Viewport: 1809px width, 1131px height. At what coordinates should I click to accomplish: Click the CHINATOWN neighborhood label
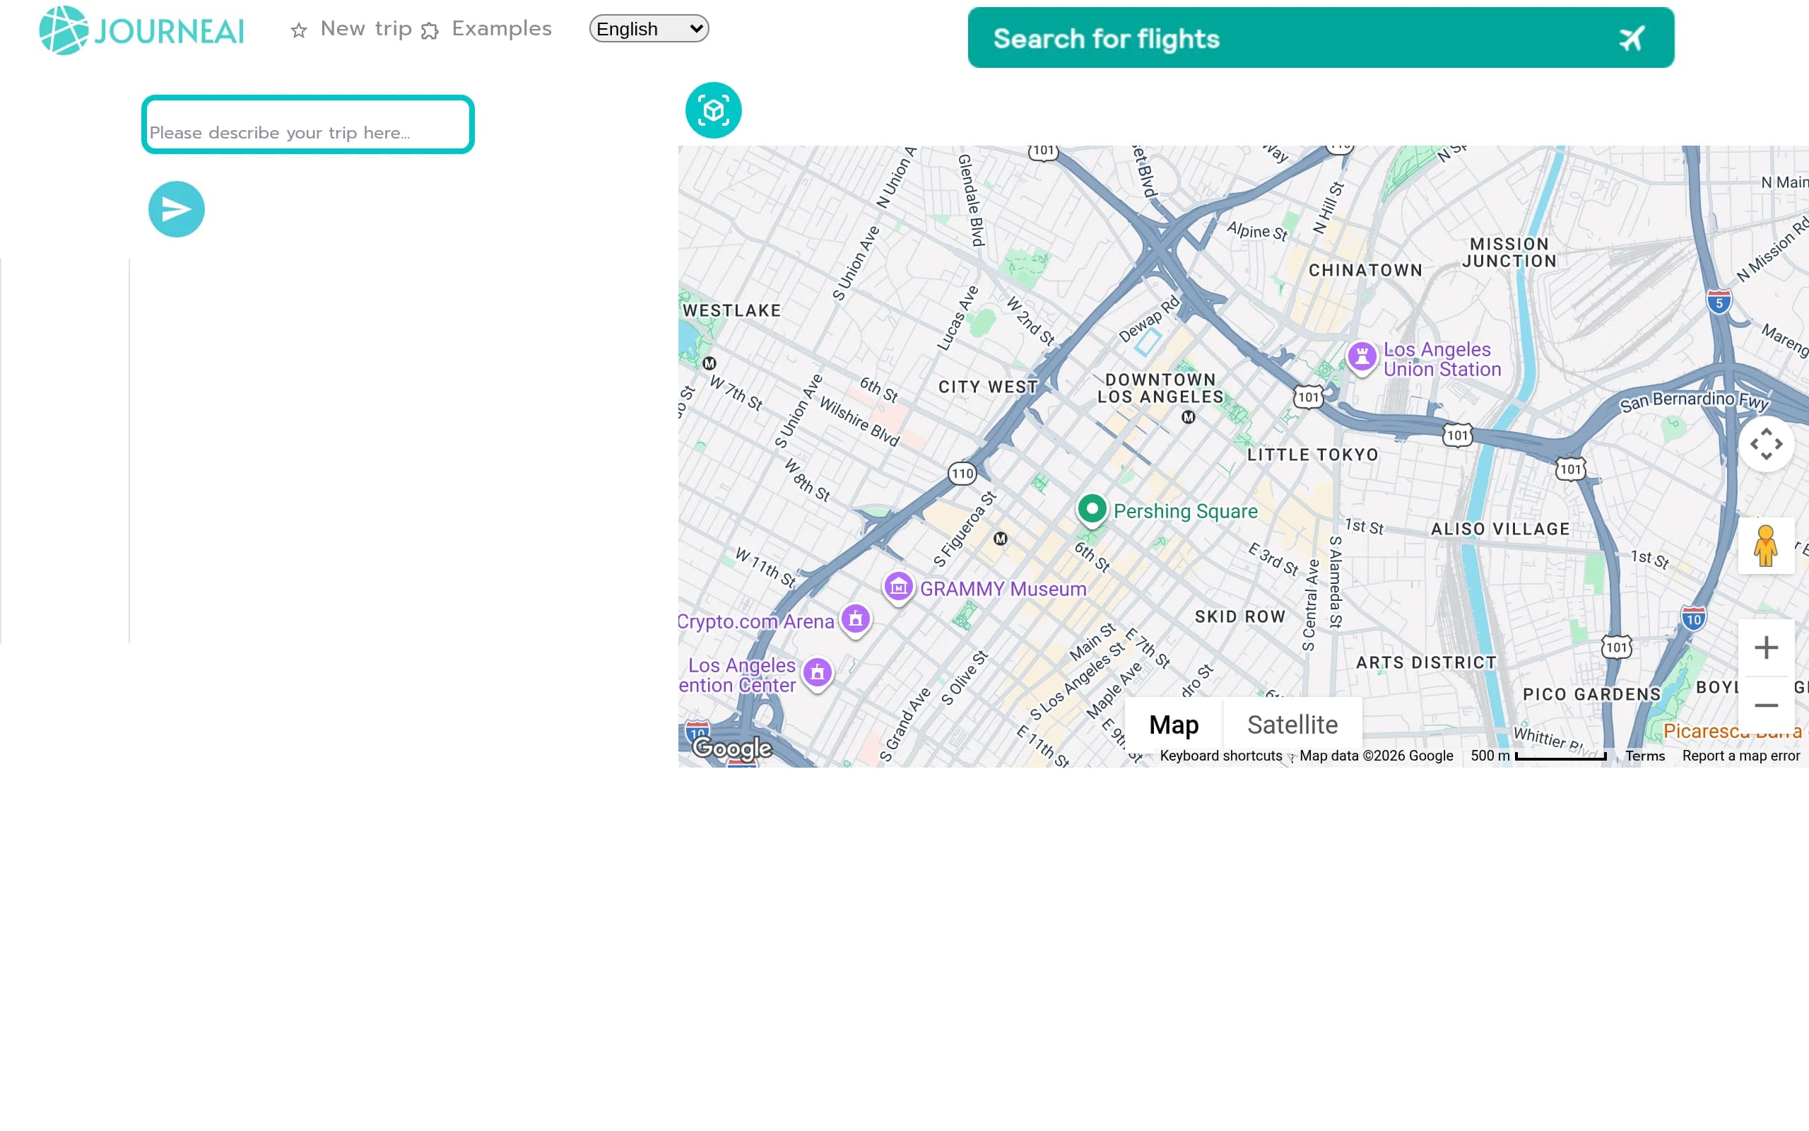[x=1365, y=270]
